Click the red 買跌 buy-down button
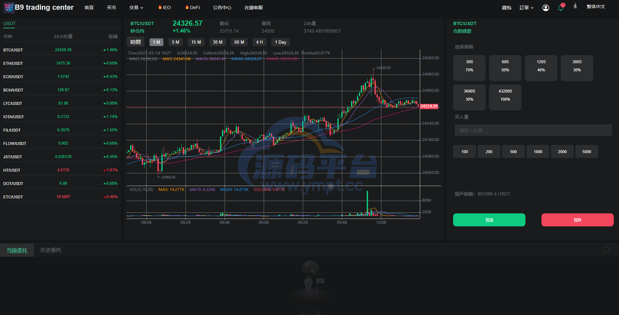This screenshot has width=619, height=315. 578,220
